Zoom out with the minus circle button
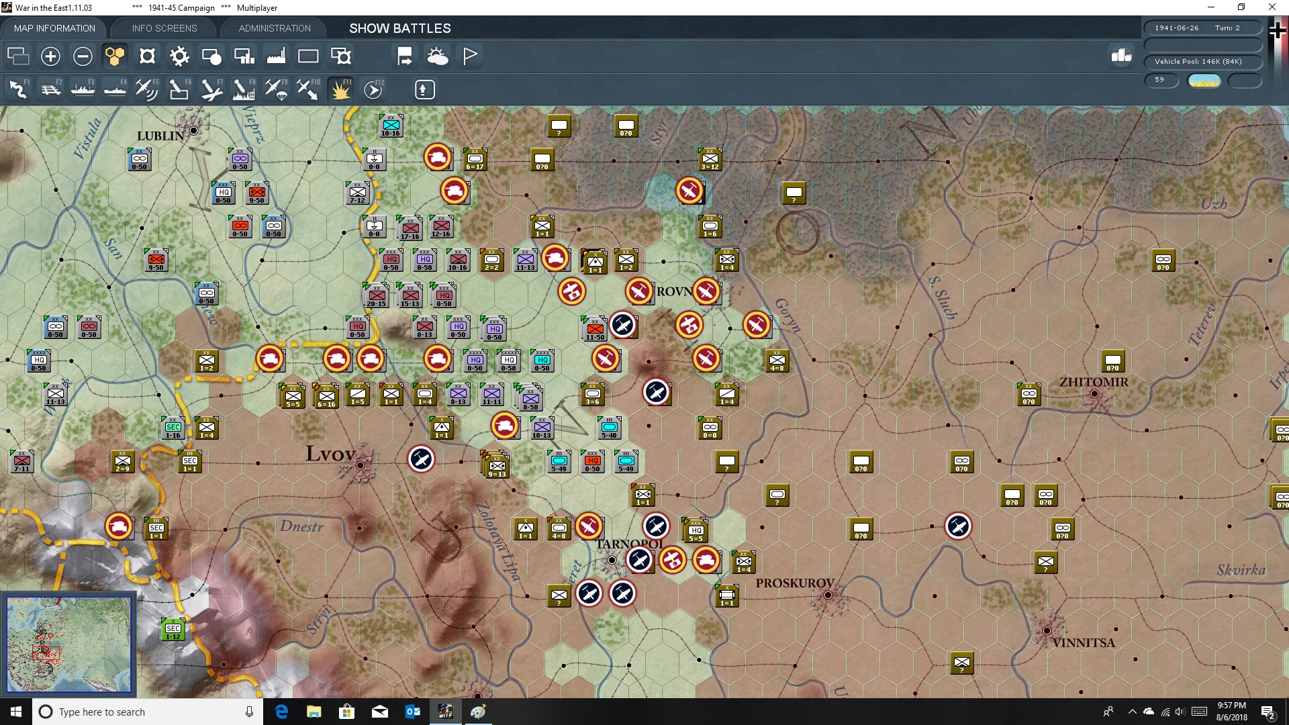 83,56
